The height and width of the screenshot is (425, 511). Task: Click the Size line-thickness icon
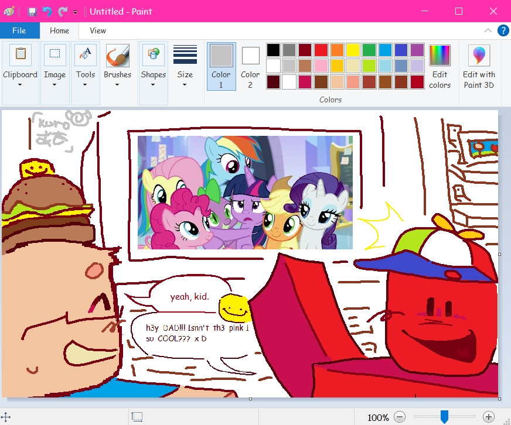[x=185, y=54]
